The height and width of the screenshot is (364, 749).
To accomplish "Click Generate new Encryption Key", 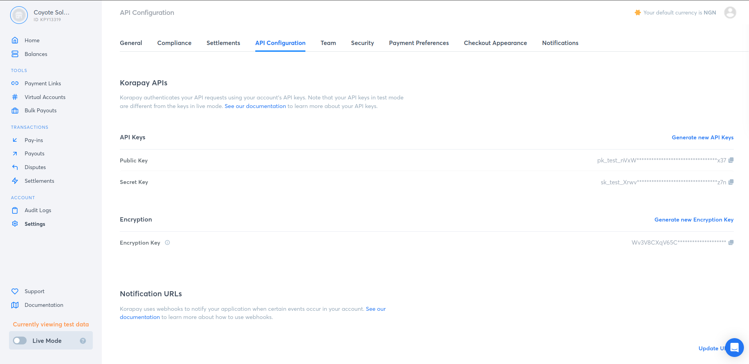I will [694, 220].
